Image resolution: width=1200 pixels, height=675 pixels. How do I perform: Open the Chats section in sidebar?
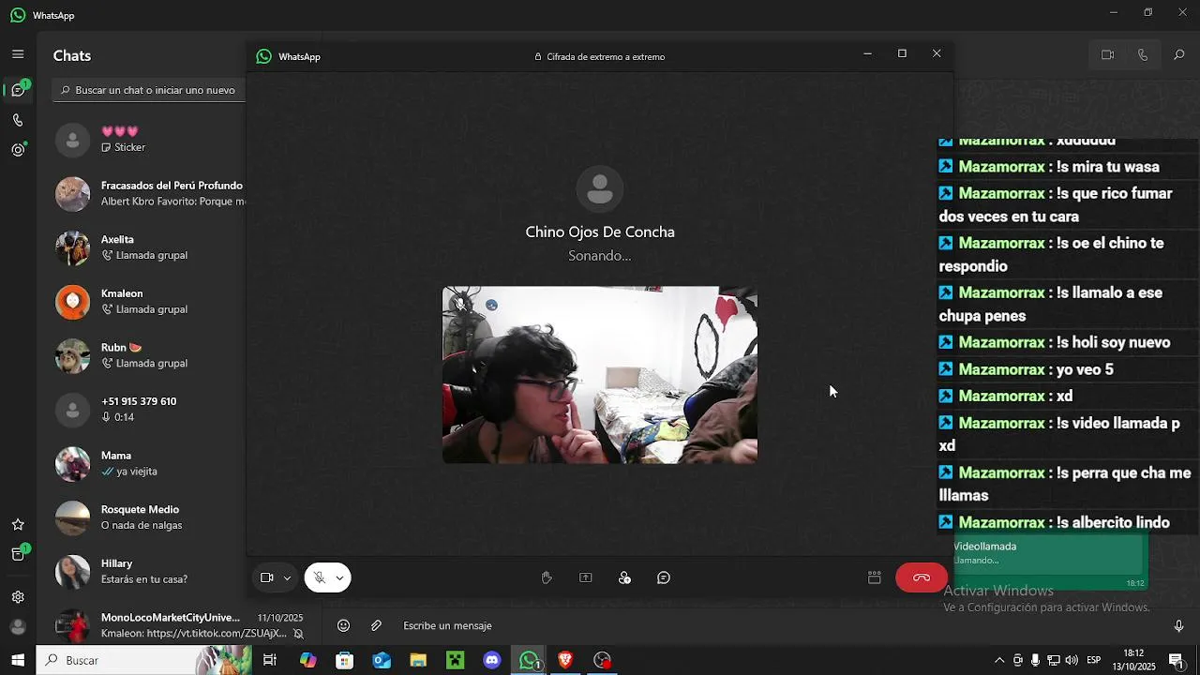18,90
